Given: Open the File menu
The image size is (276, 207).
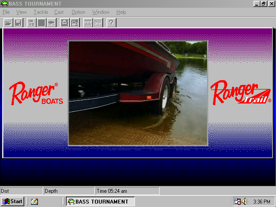Looking at the screenshot, I should coord(6,12).
